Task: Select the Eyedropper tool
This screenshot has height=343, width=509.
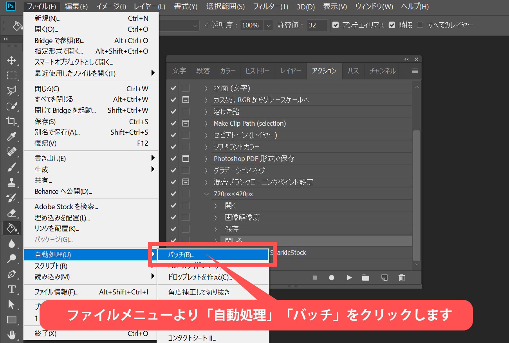Action: click(x=12, y=137)
